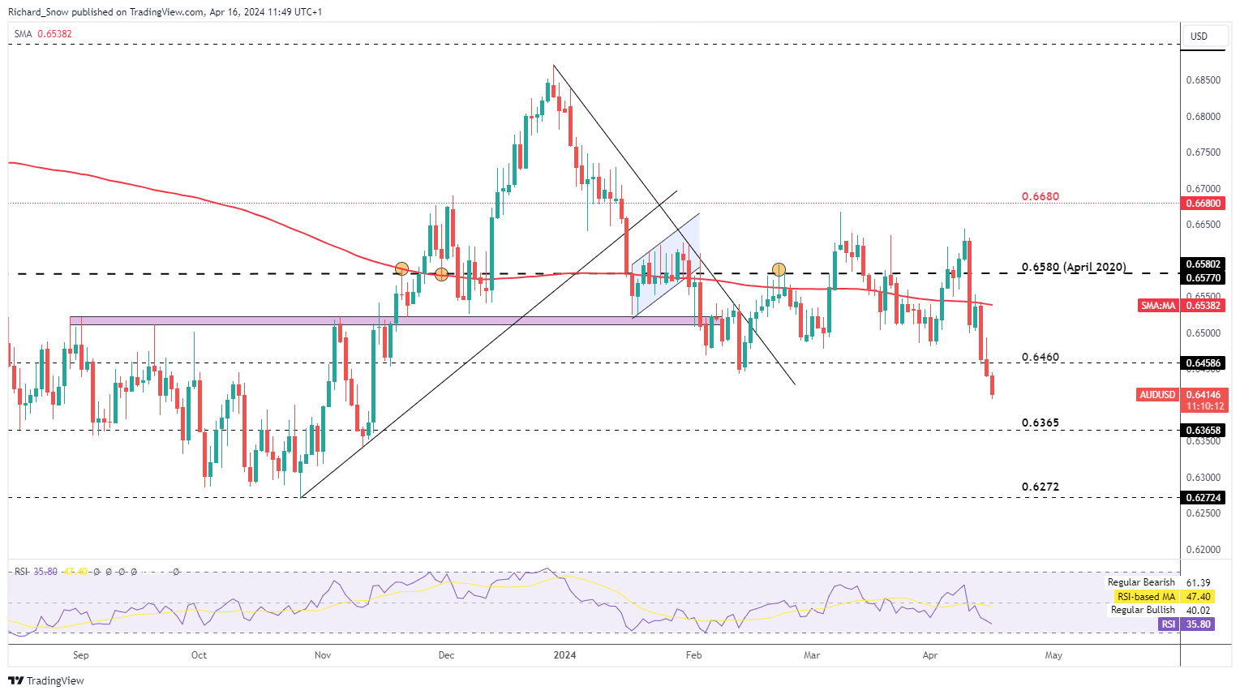1240x695 pixels.
Task: Click the RSI indicator legend label
Action: click(x=21, y=572)
